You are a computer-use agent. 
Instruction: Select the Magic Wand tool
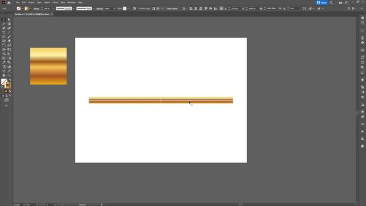coord(4,23)
